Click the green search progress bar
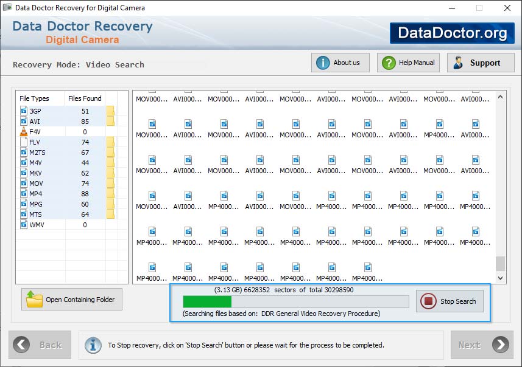The image size is (522, 367). click(x=296, y=301)
